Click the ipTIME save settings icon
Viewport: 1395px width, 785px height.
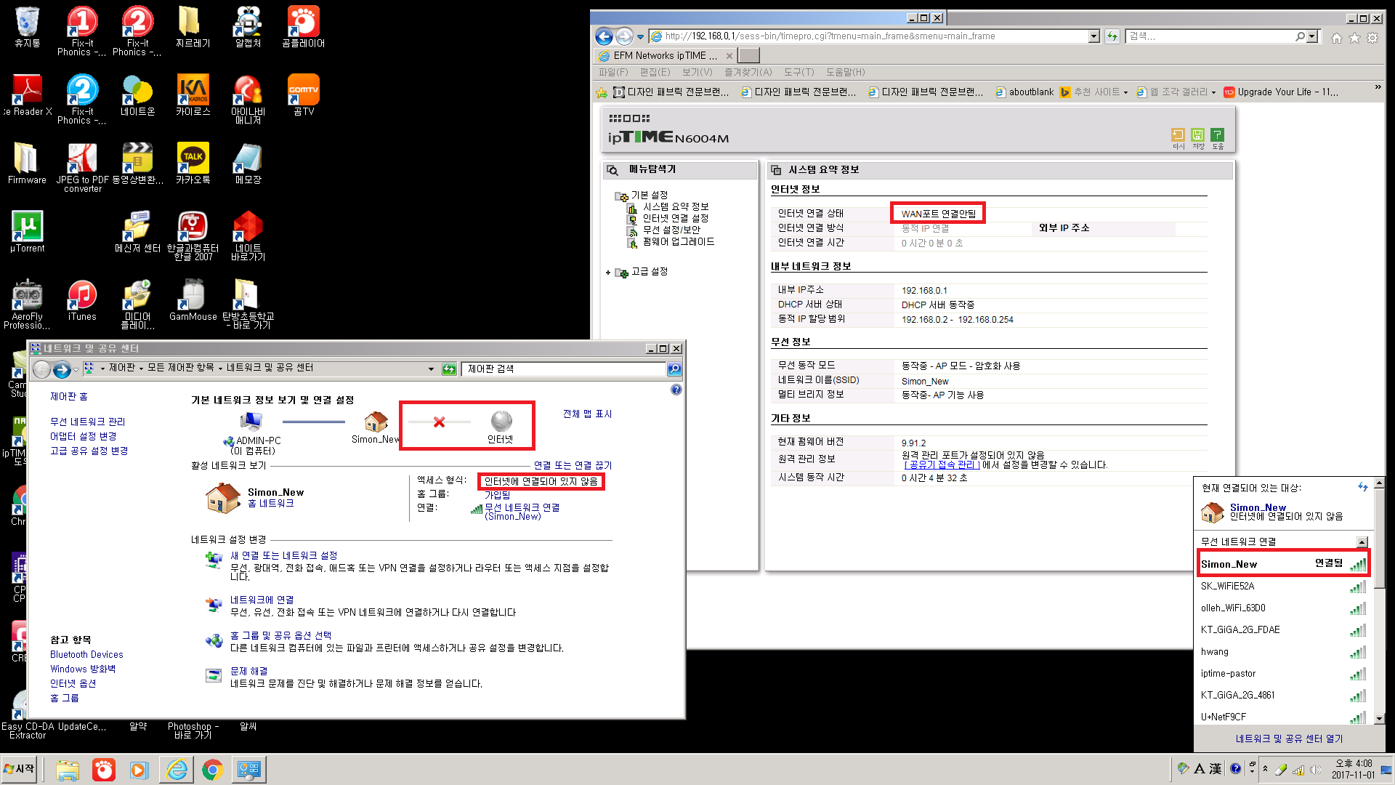tap(1198, 137)
